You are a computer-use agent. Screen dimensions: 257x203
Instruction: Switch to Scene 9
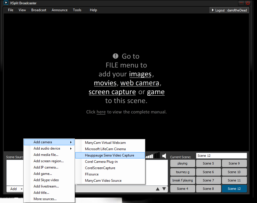point(234,163)
